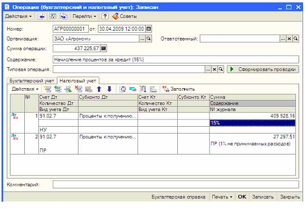The height and width of the screenshot is (209, 305).
Task: Click ellipsis button of Типовая операция field
Action: 208,69
